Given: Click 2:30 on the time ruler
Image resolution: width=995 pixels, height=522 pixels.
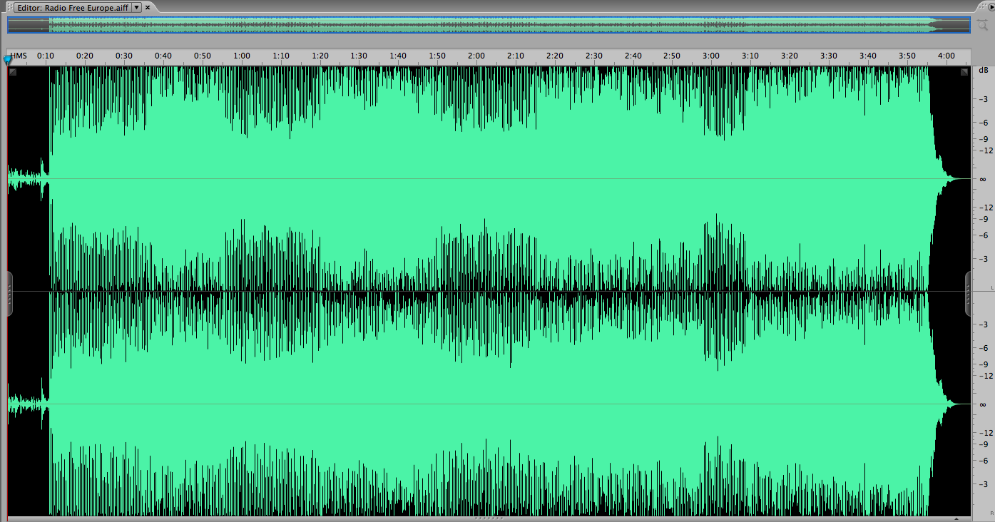Looking at the screenshot, I should [594, 56].
